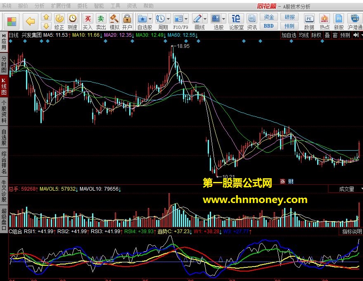
Task: Switch to the 个股资料 sidebar tab
Action: click(x=4, y=112)
